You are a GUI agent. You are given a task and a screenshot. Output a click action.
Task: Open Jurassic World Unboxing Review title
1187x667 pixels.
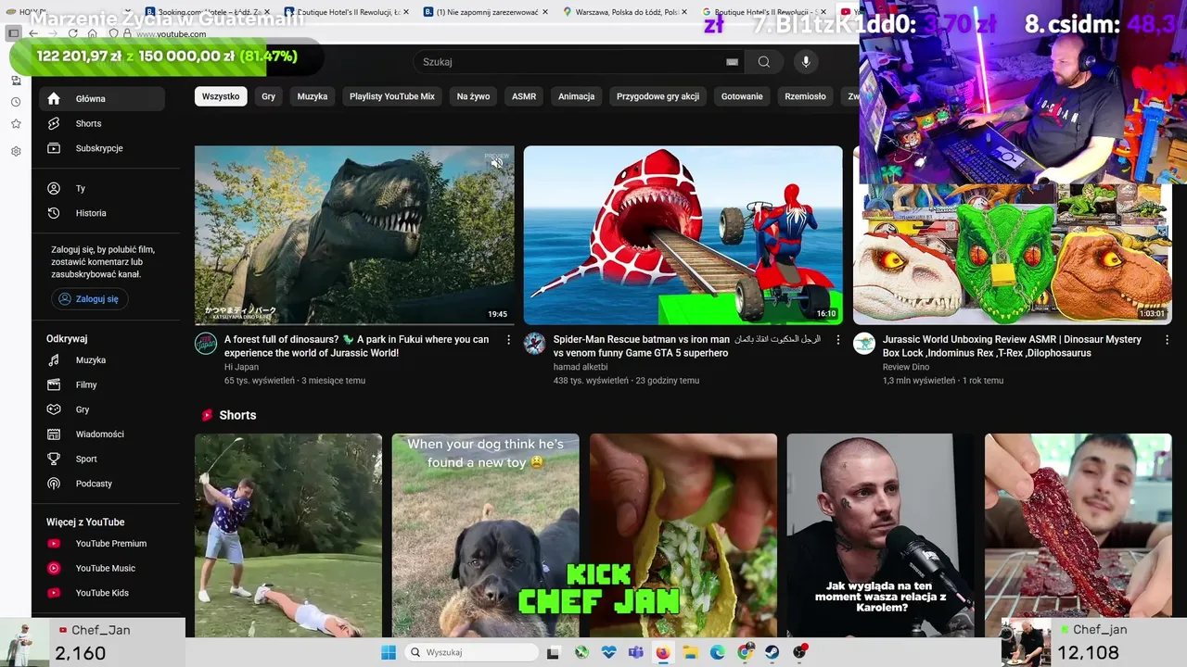point(1012,346)
